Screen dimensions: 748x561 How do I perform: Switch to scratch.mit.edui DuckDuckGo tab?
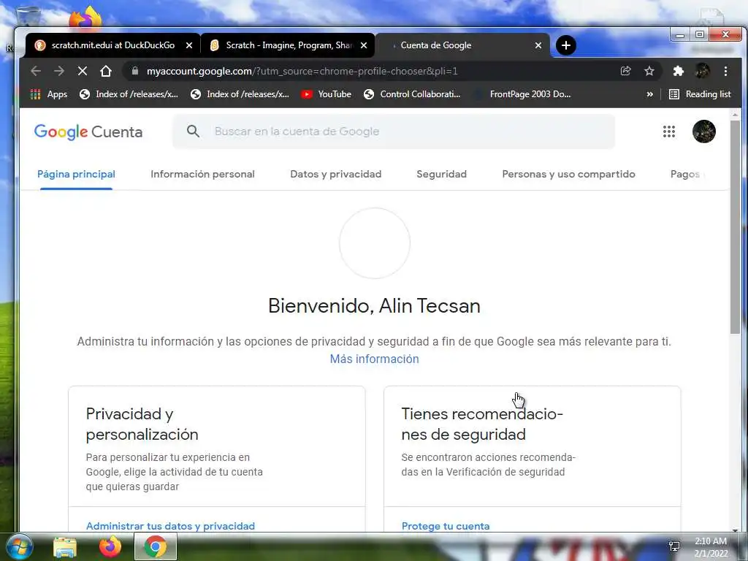pos(112,45)
